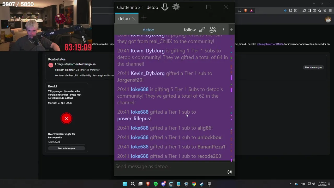334x188 pixels.
Task: Open the Brave hamburger menu
Action: pos(330,10)
